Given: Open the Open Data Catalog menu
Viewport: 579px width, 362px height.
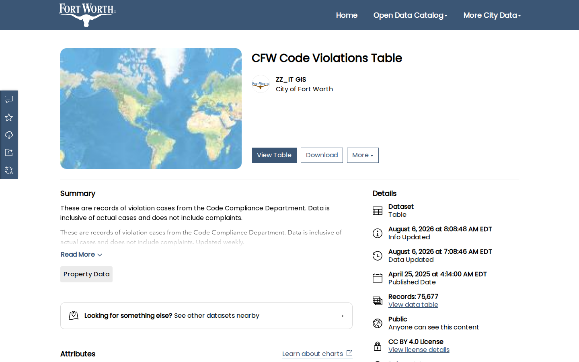Looking at the screenshot, I should 410,15.
